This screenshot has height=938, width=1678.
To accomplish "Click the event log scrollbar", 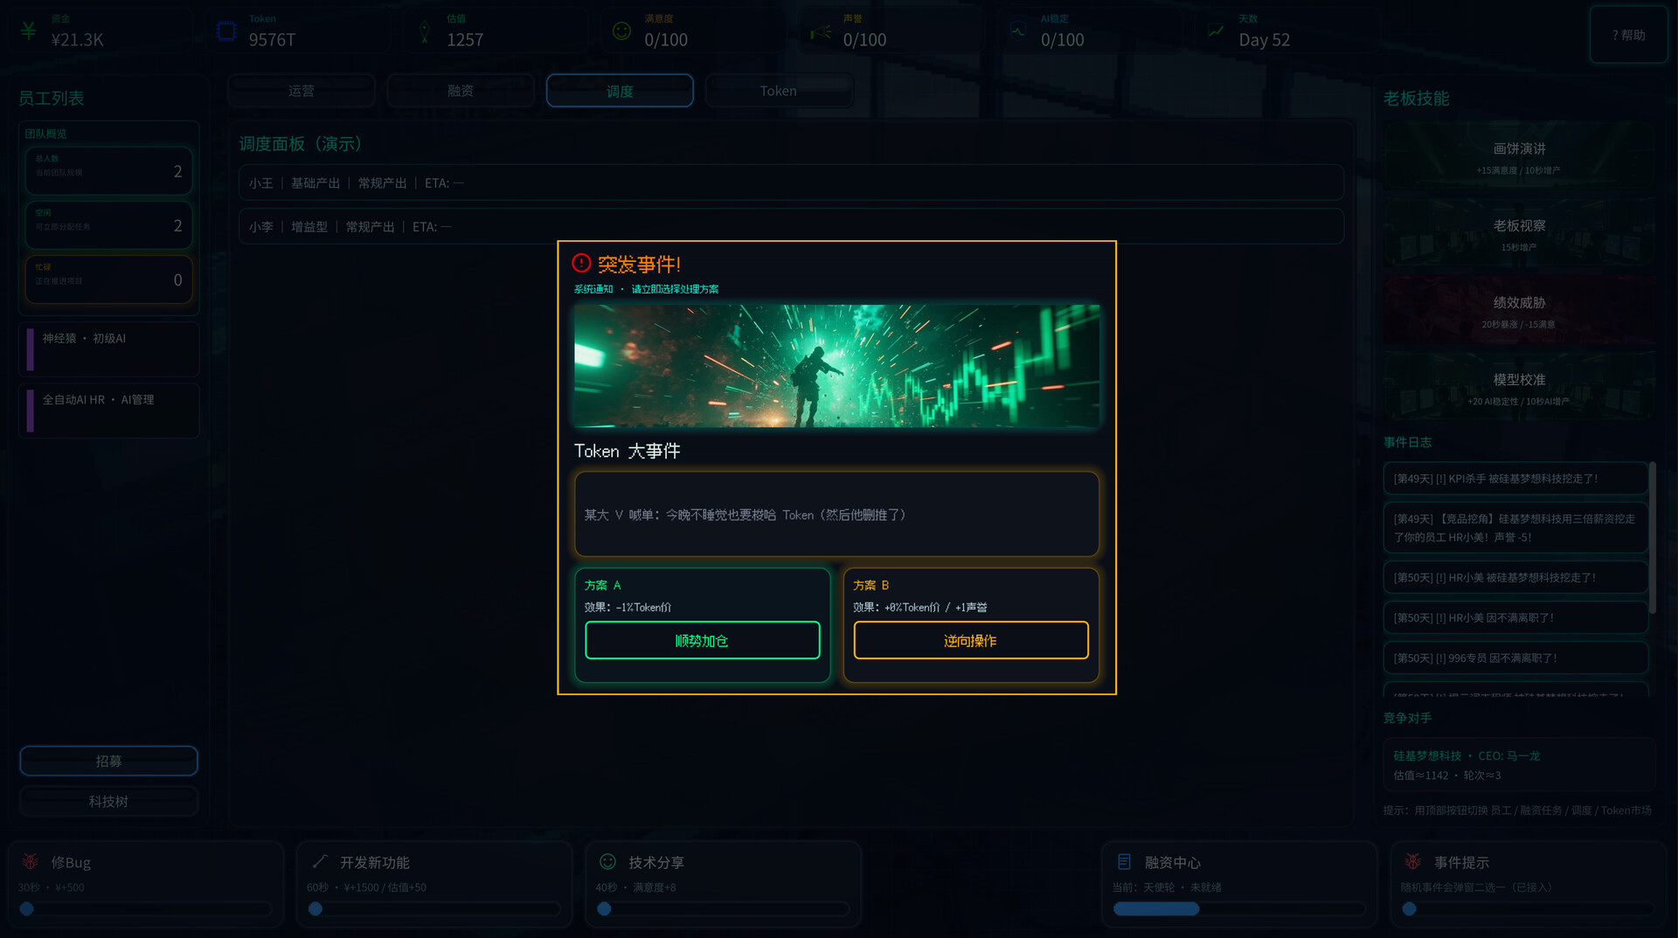I will [x=1652, y=537].
